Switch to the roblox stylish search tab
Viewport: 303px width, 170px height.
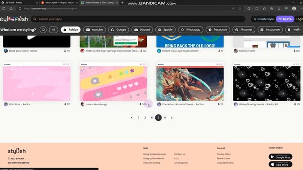pos(59,3)
